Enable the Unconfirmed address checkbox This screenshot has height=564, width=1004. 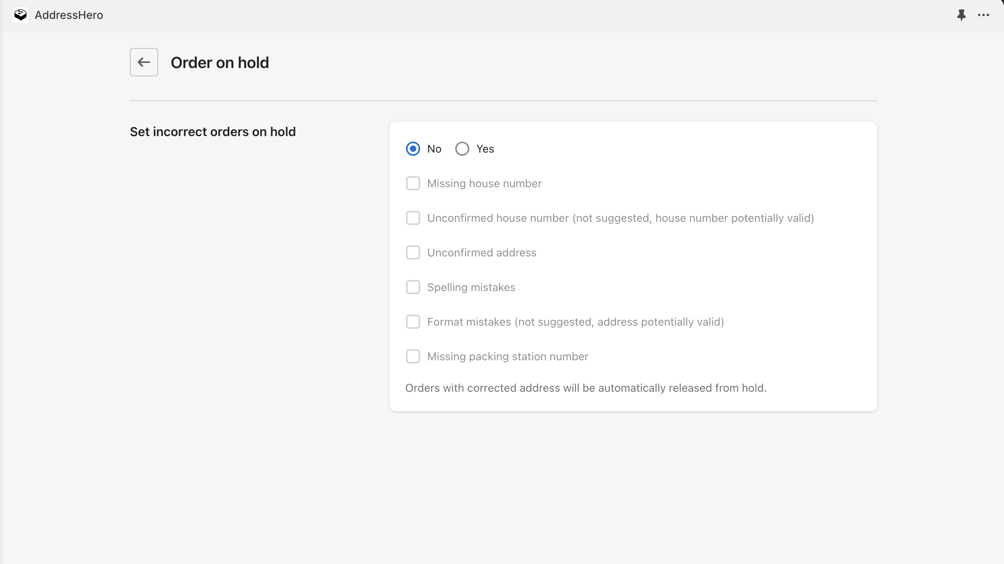point(413,253)
